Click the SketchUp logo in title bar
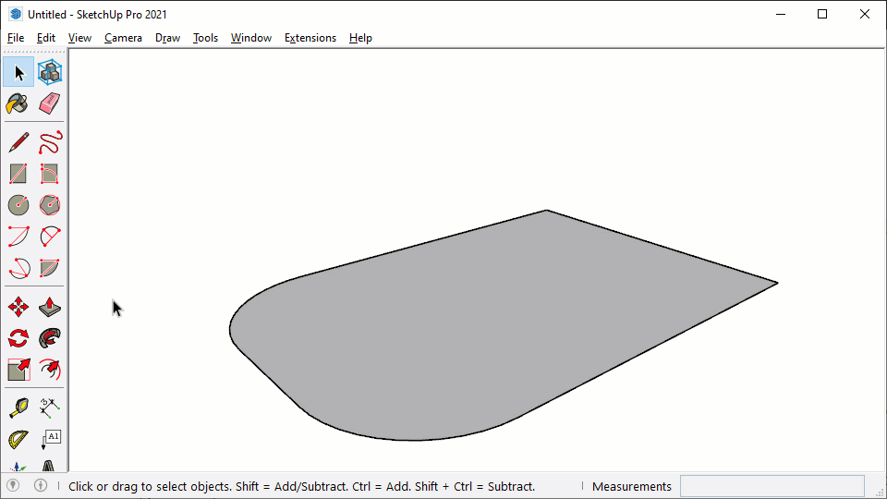 16,14
